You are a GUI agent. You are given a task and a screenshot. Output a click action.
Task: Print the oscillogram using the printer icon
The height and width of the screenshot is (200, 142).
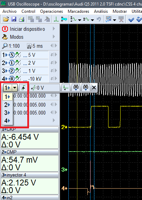pos(22,19)
